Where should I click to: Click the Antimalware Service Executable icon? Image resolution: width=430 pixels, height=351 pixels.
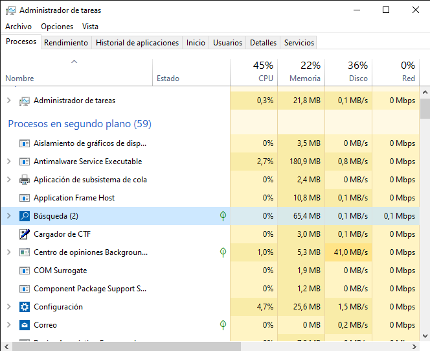point(25,162)
